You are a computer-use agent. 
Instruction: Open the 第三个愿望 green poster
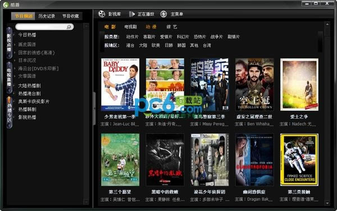[120, 160]
